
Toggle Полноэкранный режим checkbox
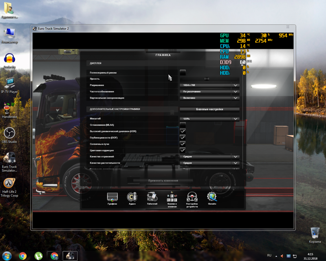pyautogui.click(x=183, y=72)
